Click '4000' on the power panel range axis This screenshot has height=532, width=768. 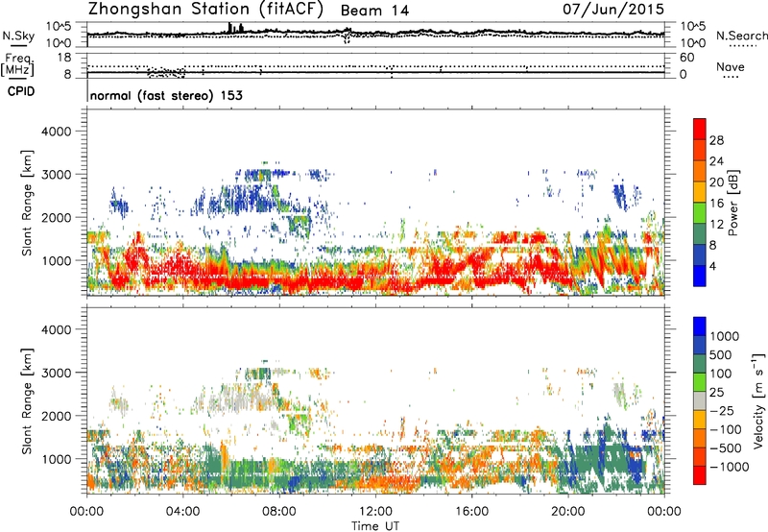point(56,132)
